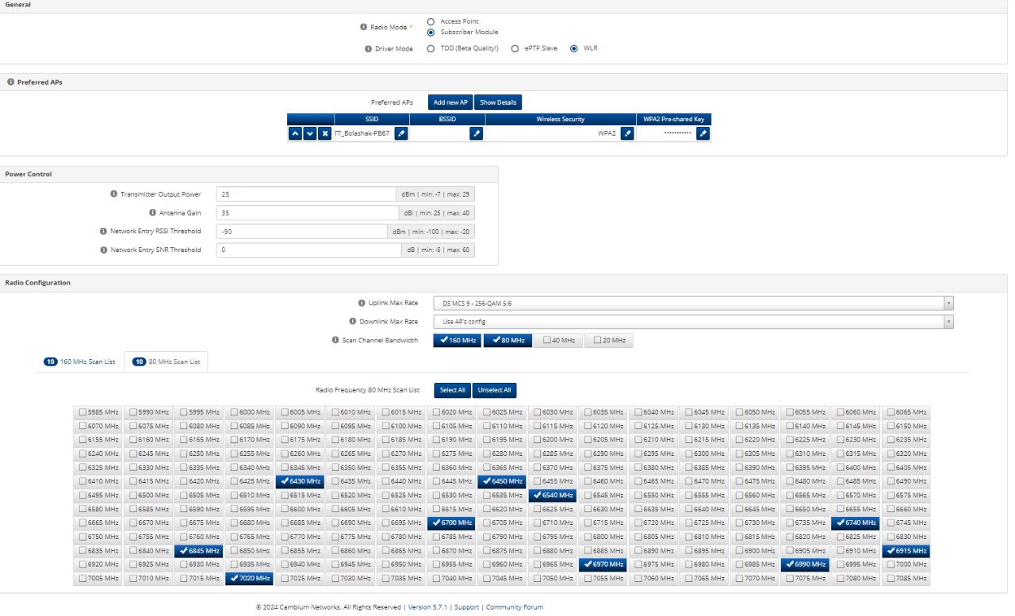The height and width of the screenshot is (616, 1015).
Task: Edit the BSSID field pencil icon
Action: coord(476,134)
